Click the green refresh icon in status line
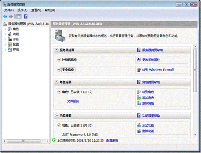Screen dimensions: 201x153 pyautogui.click(x=54, y=140)
